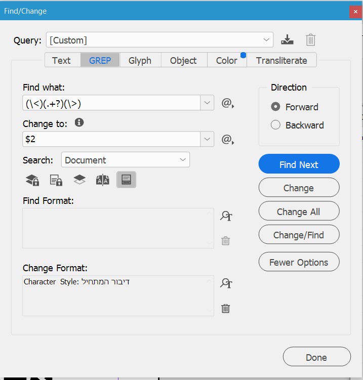
Task: Click the Delete Query trash icon
Action: 311,39
